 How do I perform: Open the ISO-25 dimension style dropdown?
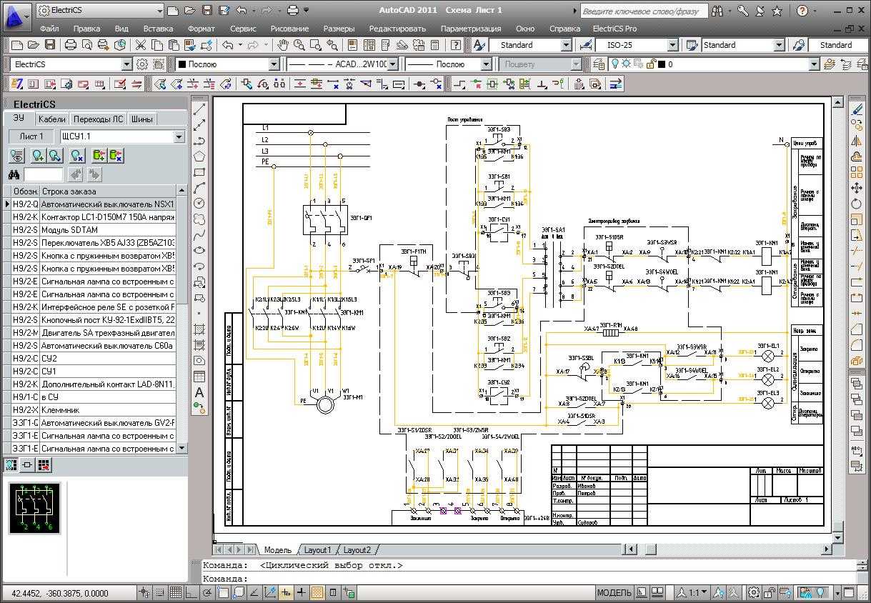[x=672, y=45]
